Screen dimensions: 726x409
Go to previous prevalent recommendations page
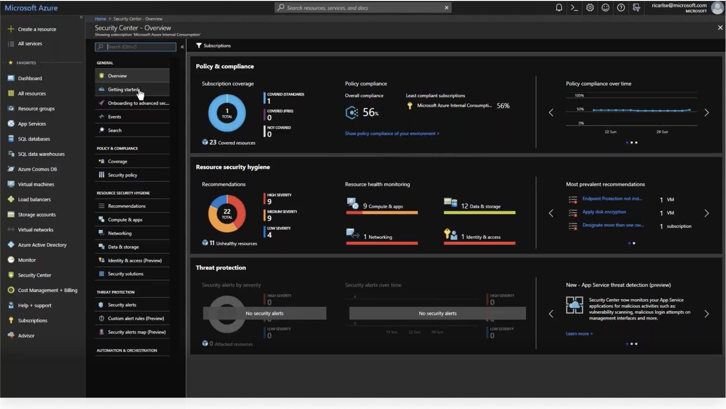coord(551,213)
